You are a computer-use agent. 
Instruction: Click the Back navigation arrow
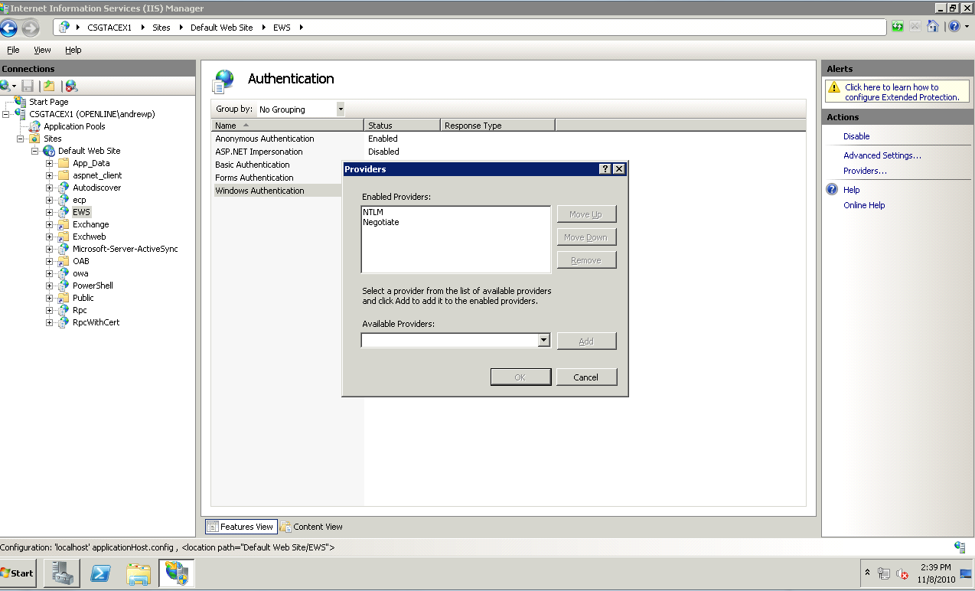8,28
